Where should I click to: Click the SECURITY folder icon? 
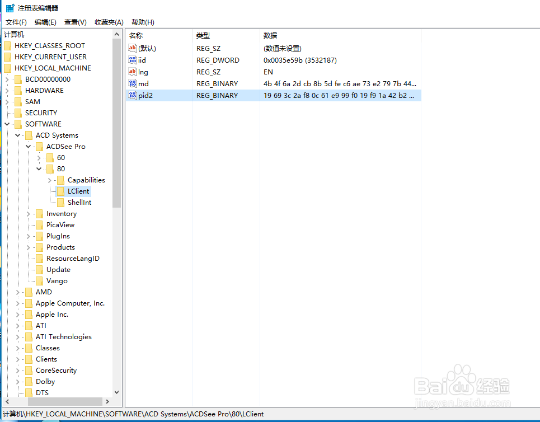18,113
